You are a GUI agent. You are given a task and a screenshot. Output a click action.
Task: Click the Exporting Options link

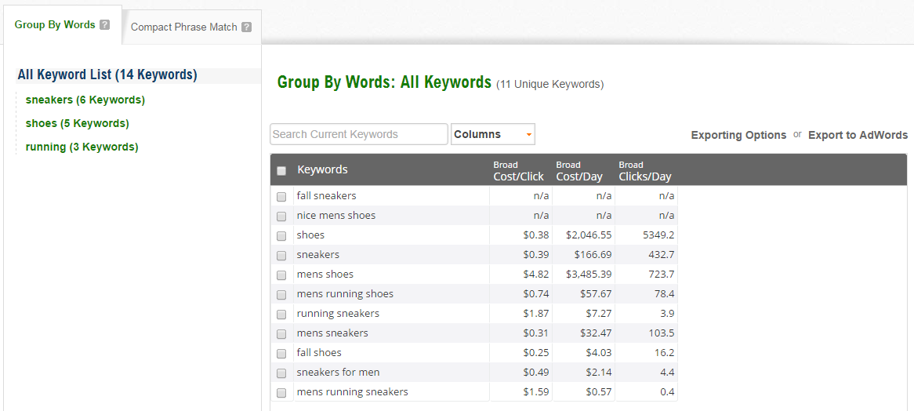(x=738, y=135)
